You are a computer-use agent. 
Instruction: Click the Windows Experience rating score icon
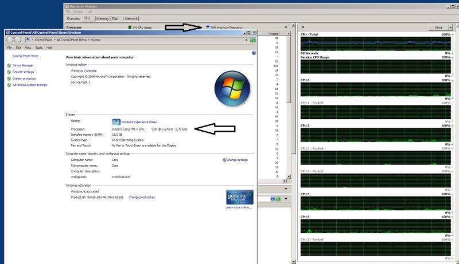tap(116, 122)
